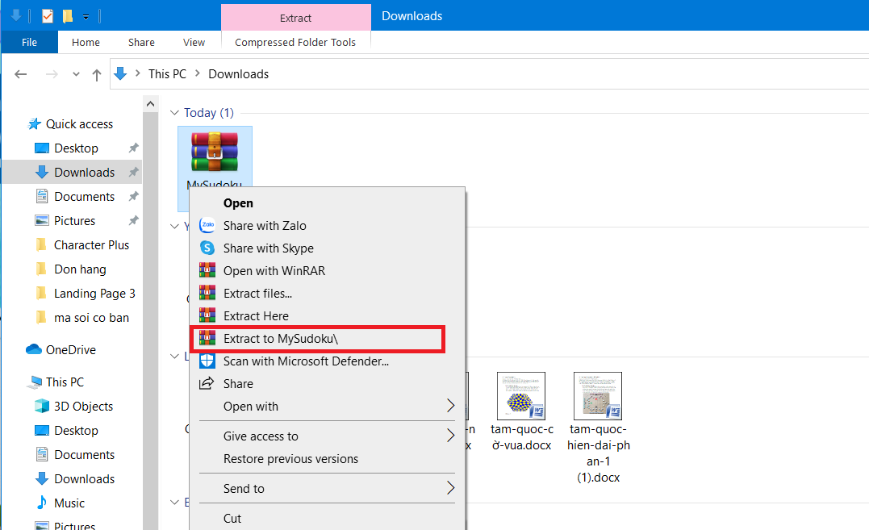The image size is (869, 530).
Task: Navigate up one folder level
Action: point(96,73)
